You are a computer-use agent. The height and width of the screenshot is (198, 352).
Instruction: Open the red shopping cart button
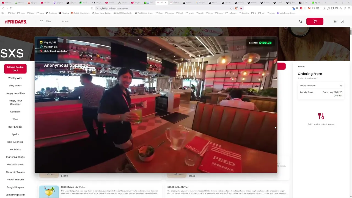point(315,21)
